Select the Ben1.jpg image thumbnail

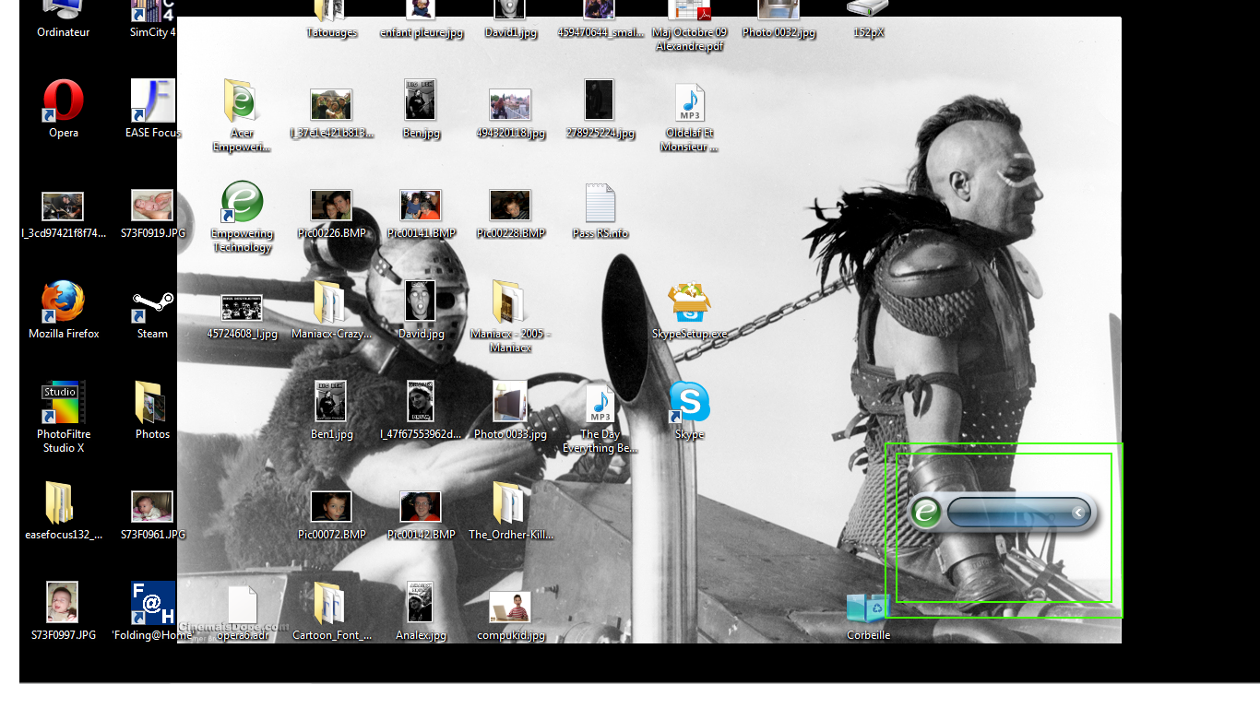331,401
